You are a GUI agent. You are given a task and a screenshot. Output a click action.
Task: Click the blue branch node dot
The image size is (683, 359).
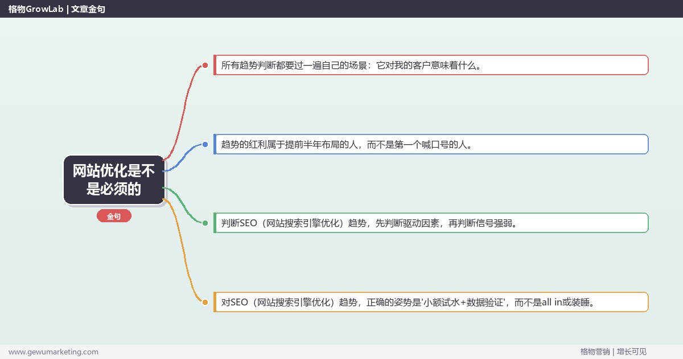tap(205, 144)
